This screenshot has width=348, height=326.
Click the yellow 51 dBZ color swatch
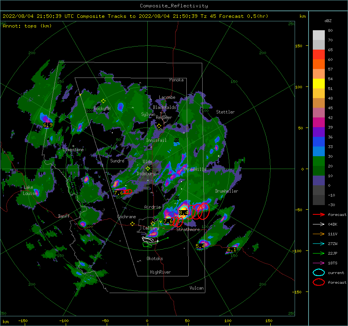tap(319, 83)
